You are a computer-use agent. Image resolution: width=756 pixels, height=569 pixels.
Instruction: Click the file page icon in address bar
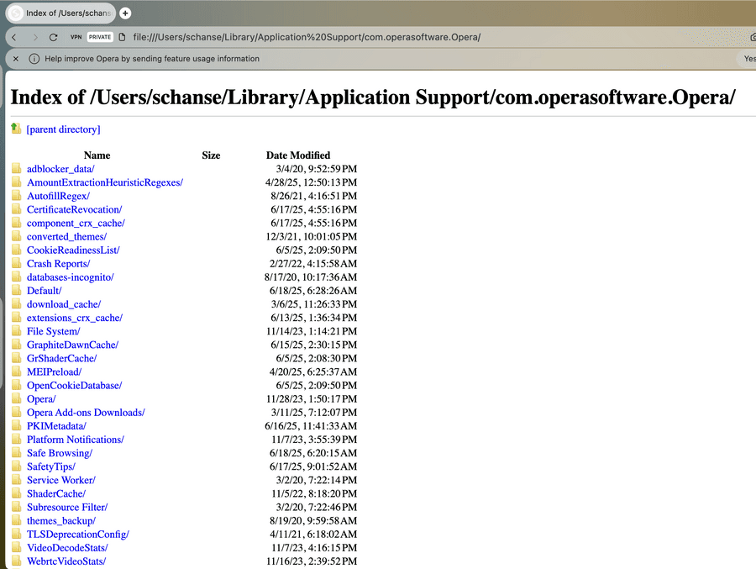pos(123,37)
